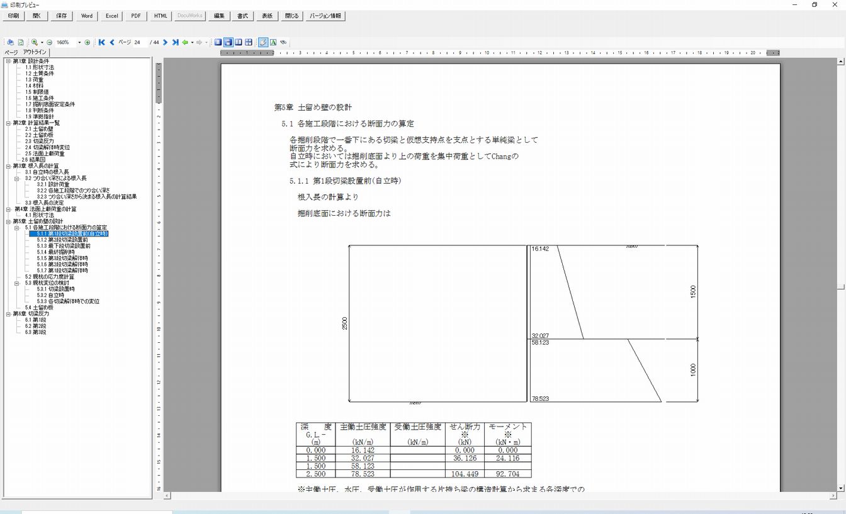Click scroll-up arrow of document scrollbar
This screenshot has height=514, width=846.
[841, 62]
